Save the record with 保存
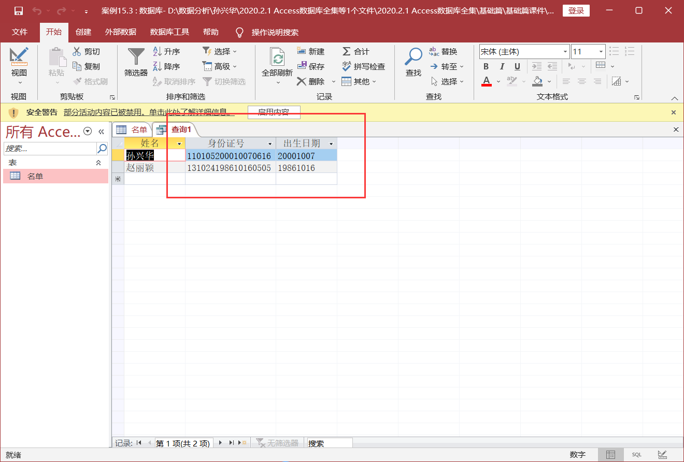This screenshot has height=462, width=684. 311,66
